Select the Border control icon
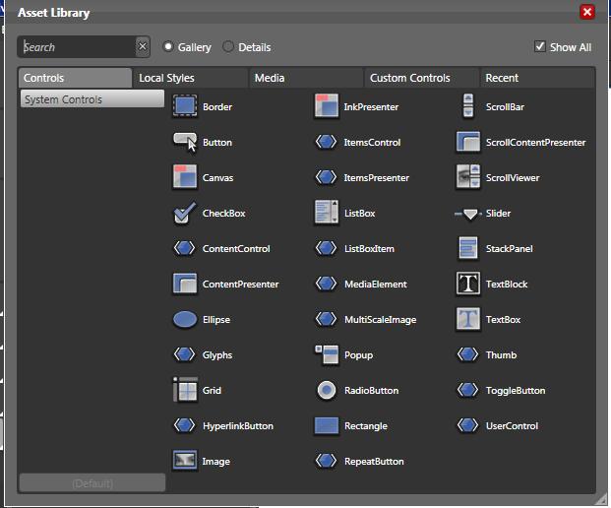The image size is (611, 508). (185, 106)
